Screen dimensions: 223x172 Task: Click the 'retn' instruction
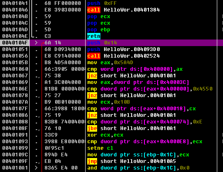94,36
